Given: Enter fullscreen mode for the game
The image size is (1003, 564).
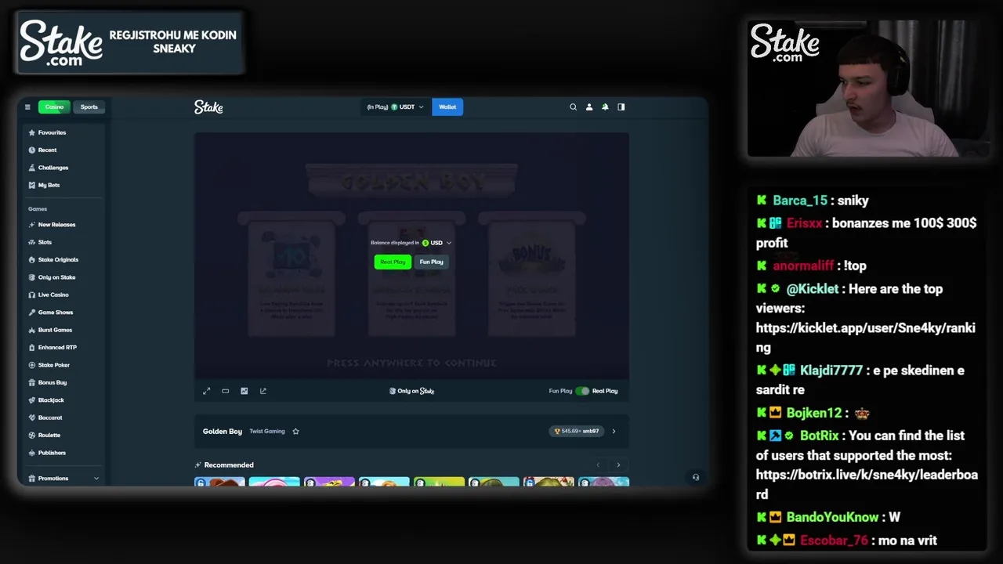Looking at the screenshot, I should (x=207, y=391).
